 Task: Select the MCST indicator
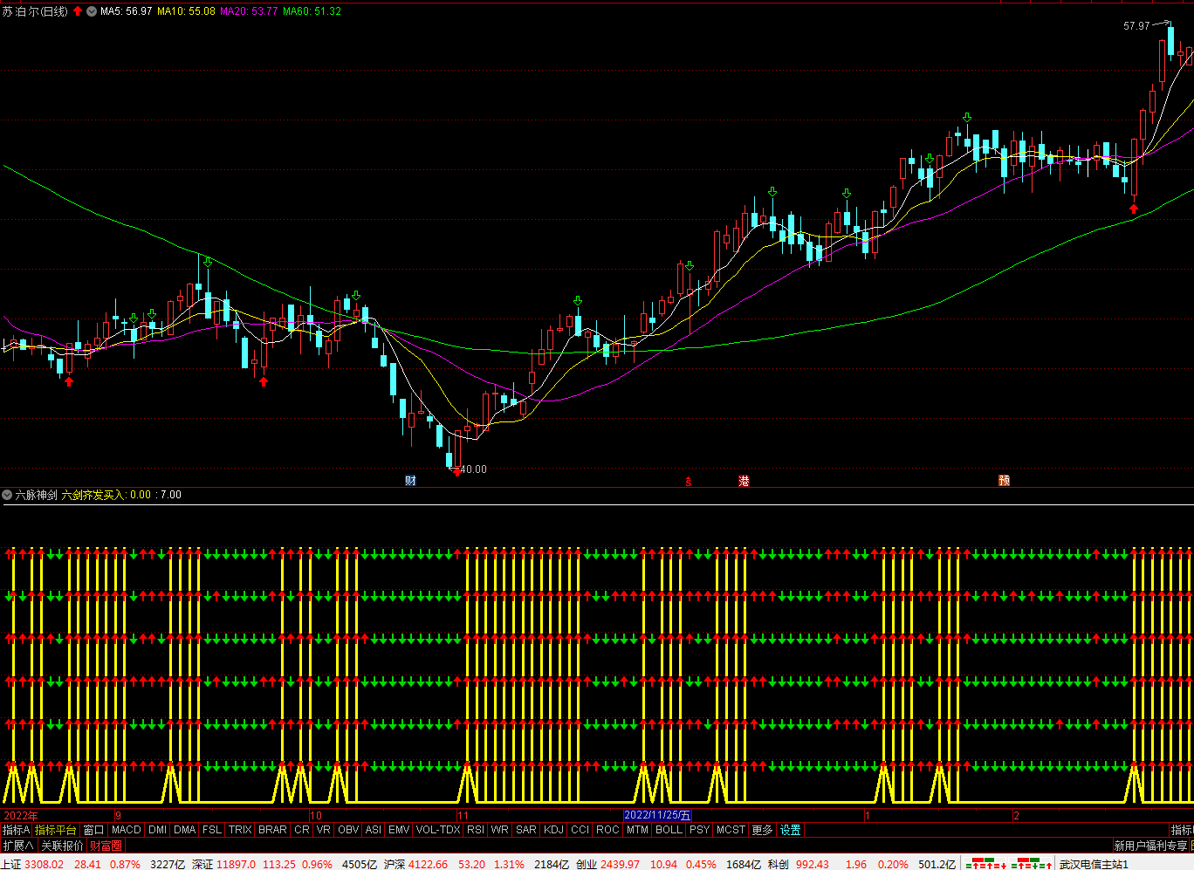tap(731, 830)
